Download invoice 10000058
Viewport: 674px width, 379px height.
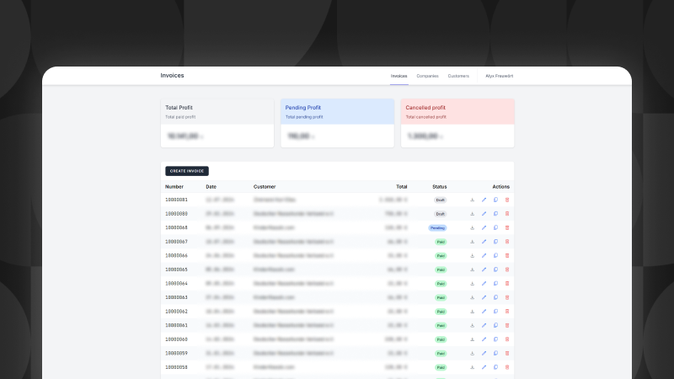tap(472, 367)
